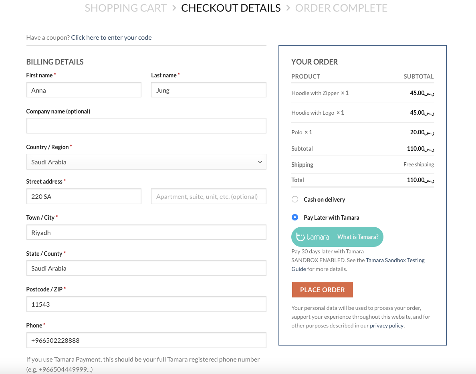Open What is Tamara? info

pyautogui.click(x=358, y=237)
